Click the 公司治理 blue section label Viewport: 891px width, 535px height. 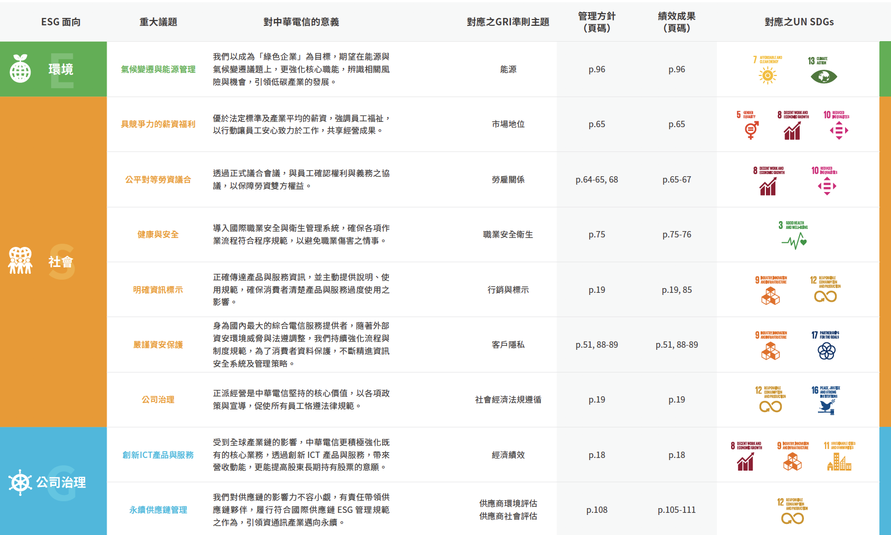[61, 482]
